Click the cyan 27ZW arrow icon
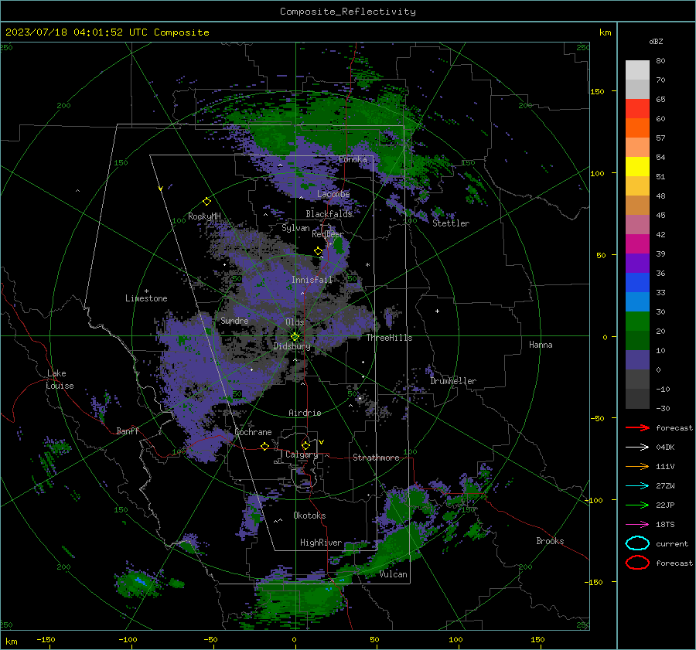This screenshot has height=650, width=696. pyautogui.click(x=637, y=486)
